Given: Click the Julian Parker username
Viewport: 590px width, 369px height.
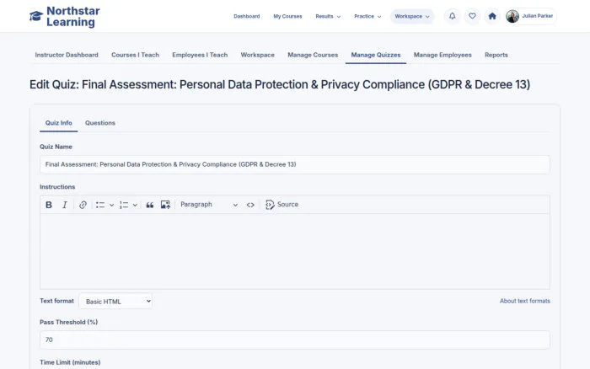Looking at the screenshot, I should click(x=538, y=16).
